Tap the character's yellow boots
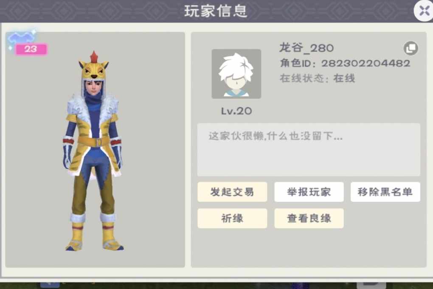433x289 pixels. pyautogui.click(x=94, y=235)
